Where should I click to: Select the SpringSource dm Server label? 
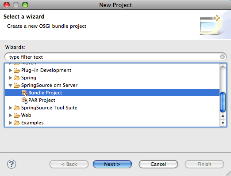(49, 85)
